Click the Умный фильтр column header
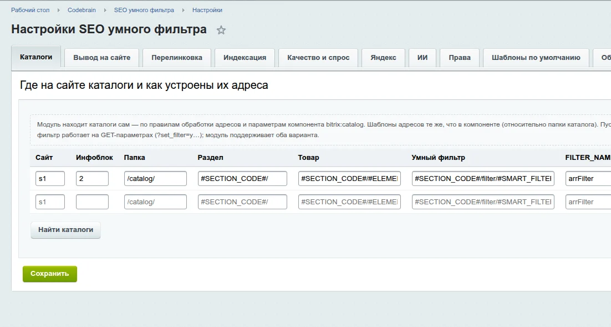 coord(439,158)
